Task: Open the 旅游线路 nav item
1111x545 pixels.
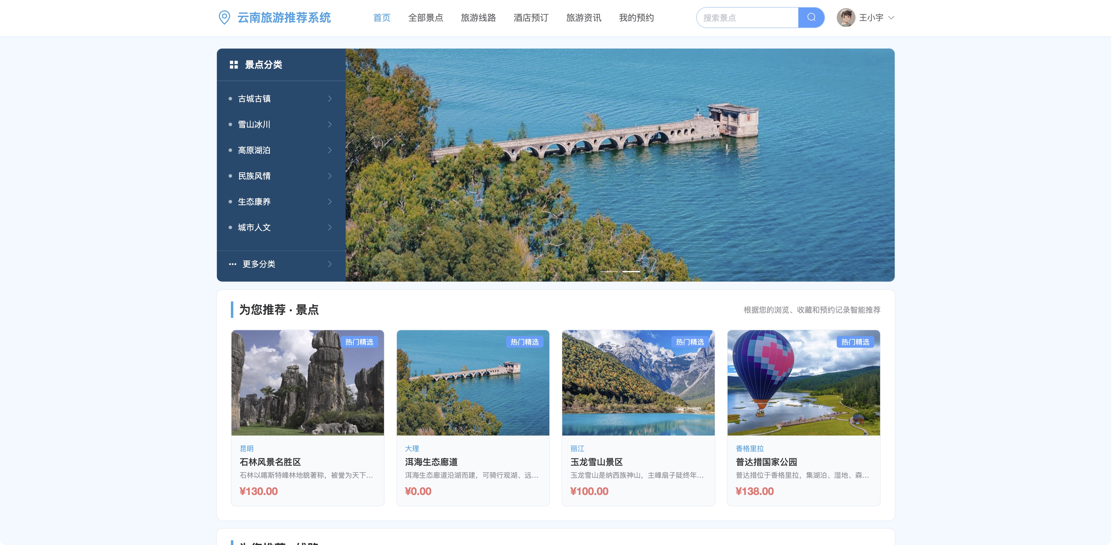Action: [x=478, y=18]
